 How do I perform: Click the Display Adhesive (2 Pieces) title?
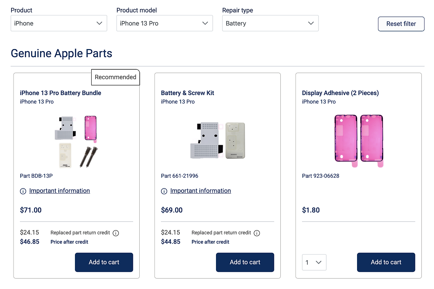(x=340, y=93)
